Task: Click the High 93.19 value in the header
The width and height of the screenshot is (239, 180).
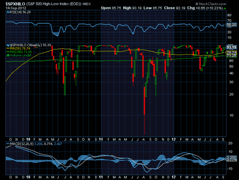Action: [x=132, y=8]
